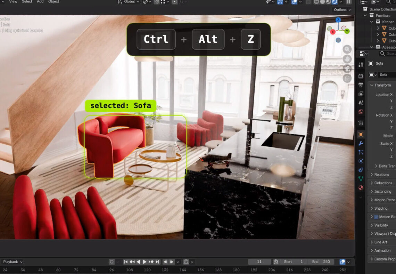The image size is (396, 274).
Task: Switch to wireframe viewport shading
Action: [316, 2]
